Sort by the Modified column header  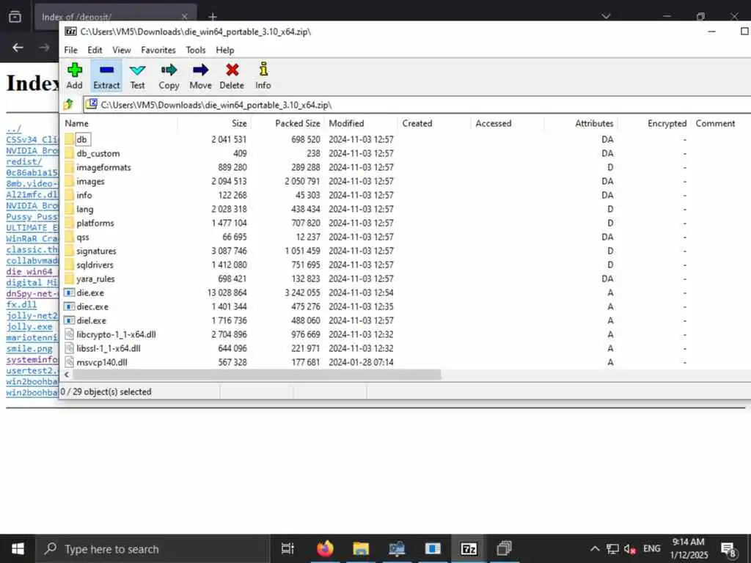(x=361, y=123)
